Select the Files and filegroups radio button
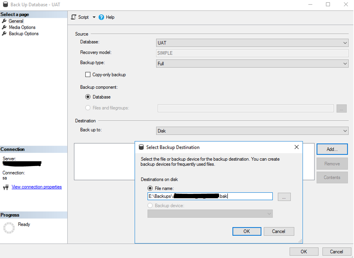This screenshot has width=354, height=258. pos(88,108)
